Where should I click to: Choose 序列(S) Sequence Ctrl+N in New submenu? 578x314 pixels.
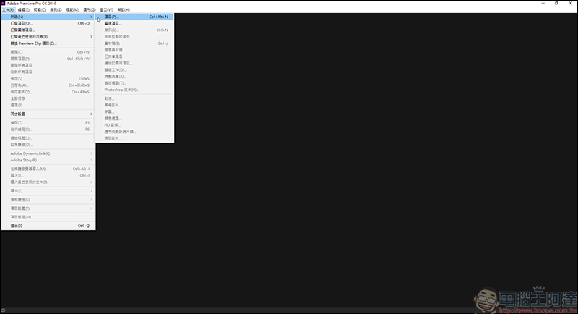pyautogui.click(x=134, y=30)
